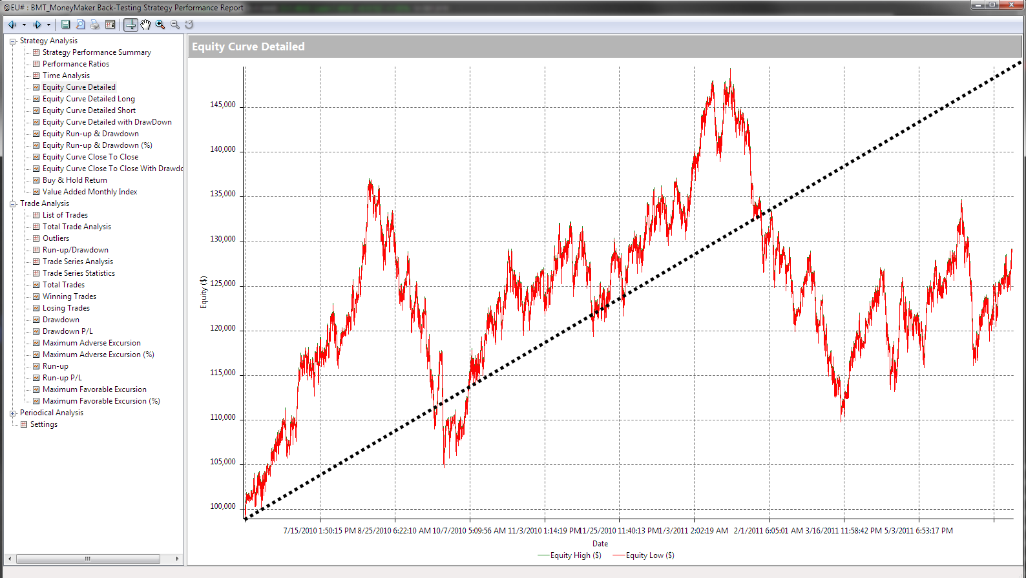Viewport: 1026px width, 578px height.
Task: Select Equity Curve Detailed Short
Action: coord(89,110)
